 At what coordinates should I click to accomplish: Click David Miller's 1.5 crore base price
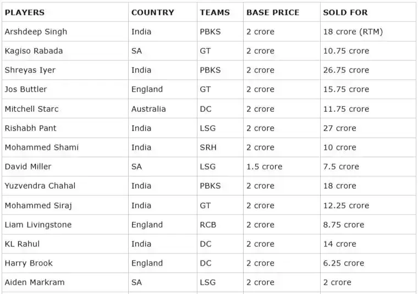pyautogui.click(x=264, y=167)
